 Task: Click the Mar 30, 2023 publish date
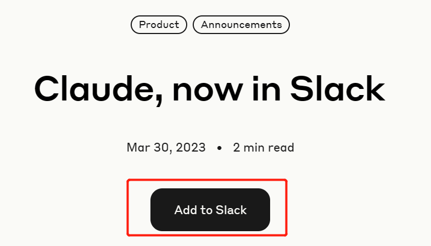[x=166, y=148]
